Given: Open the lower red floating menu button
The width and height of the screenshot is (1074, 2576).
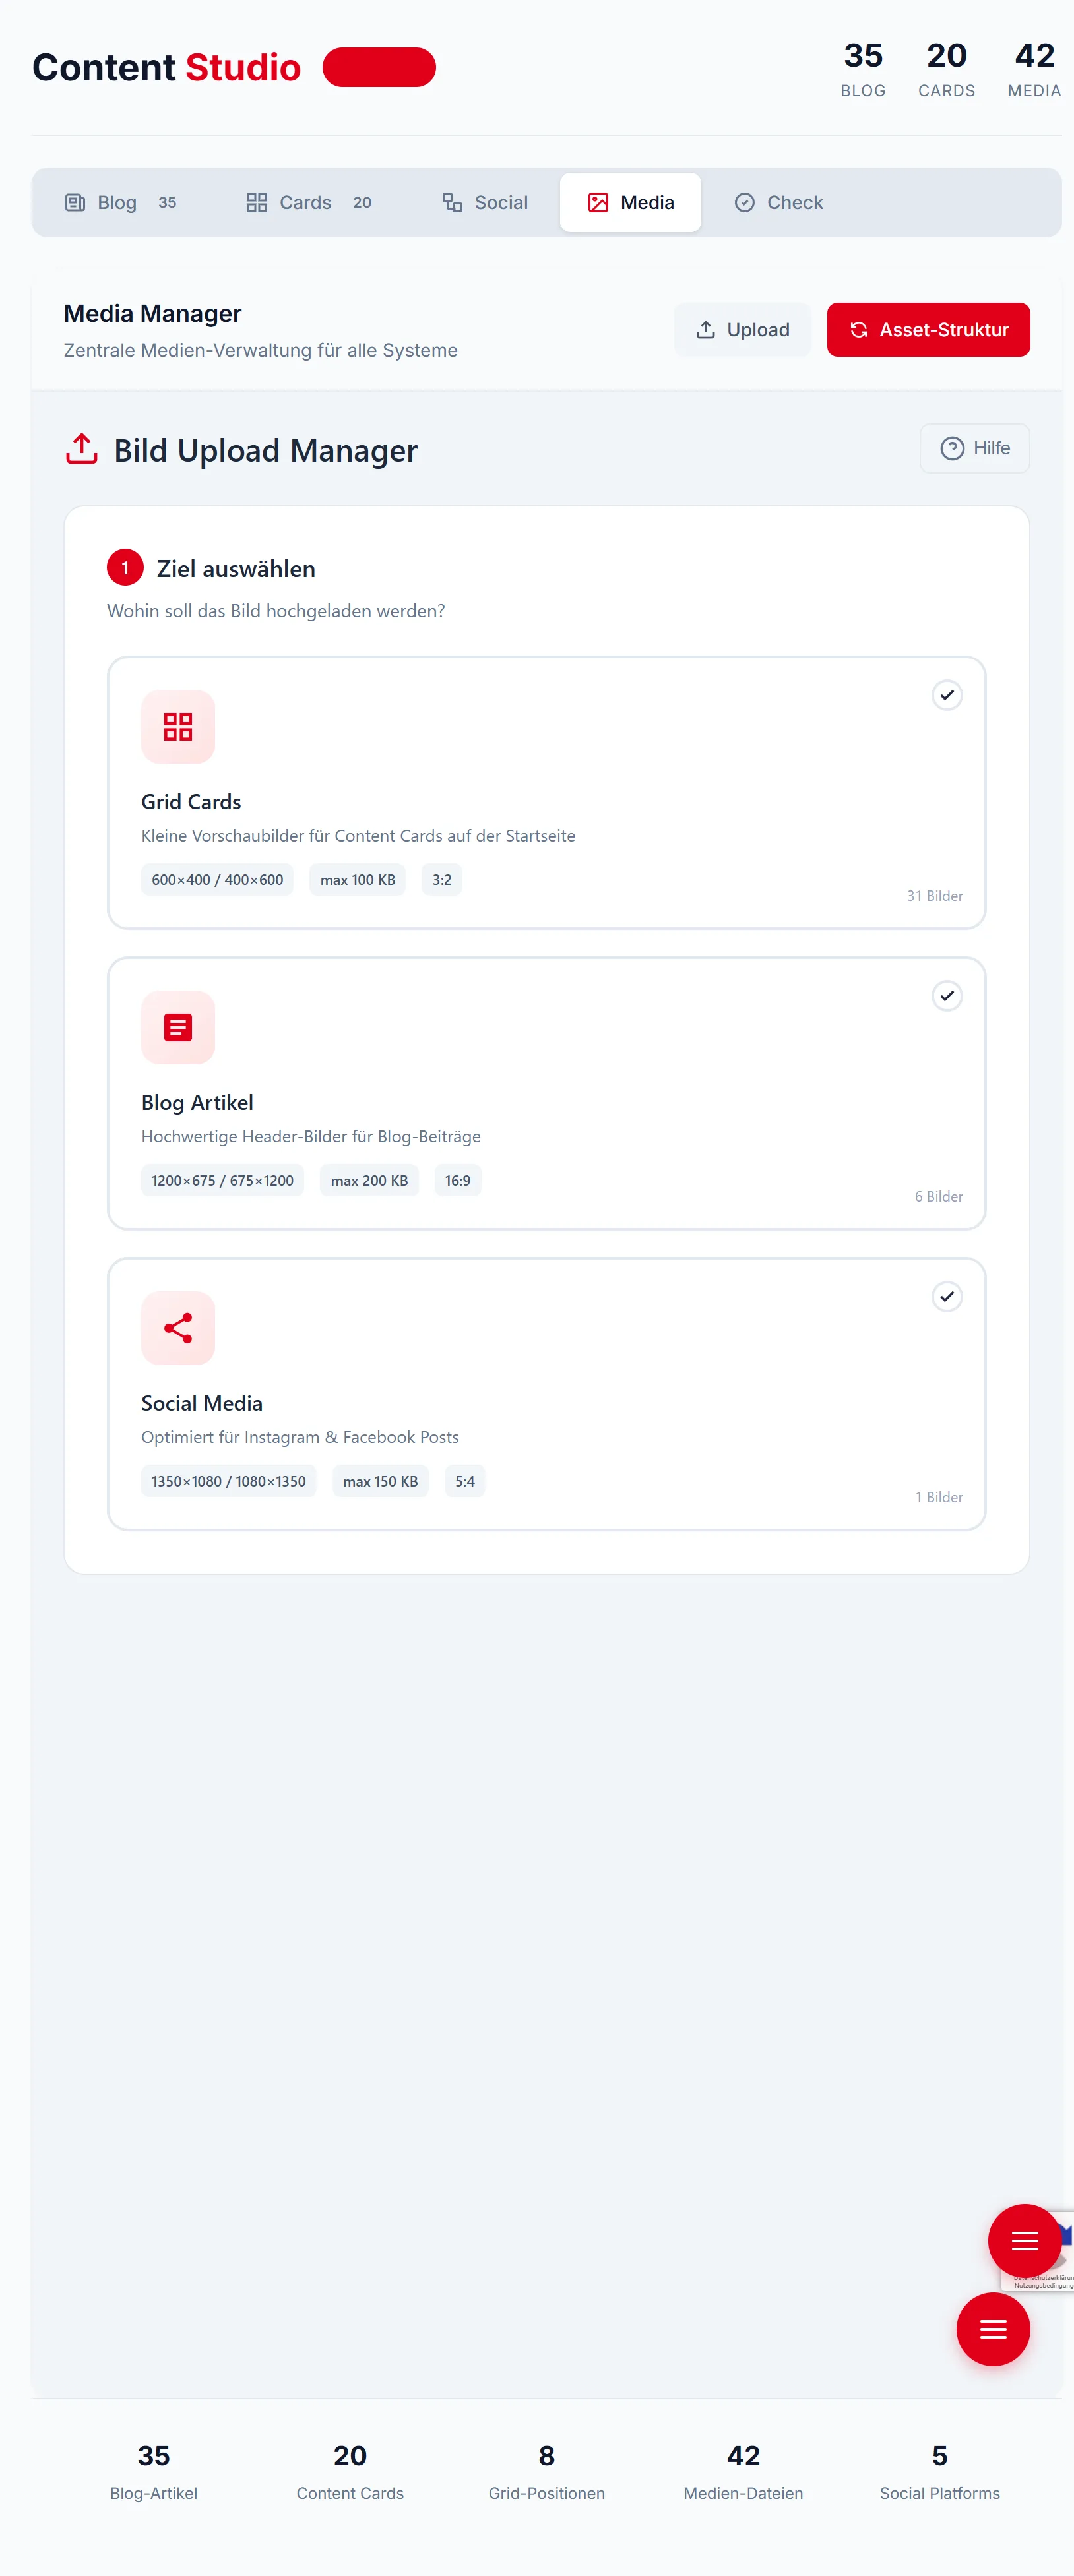Looking at the screenshot, I should 992,2329.
